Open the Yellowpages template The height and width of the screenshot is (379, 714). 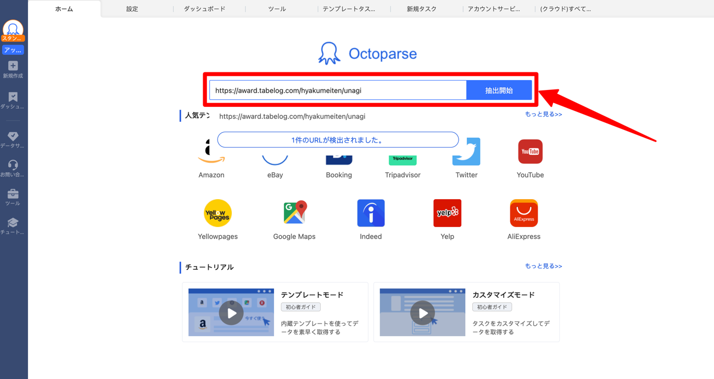pyautogui.click(x=217, y=220)
